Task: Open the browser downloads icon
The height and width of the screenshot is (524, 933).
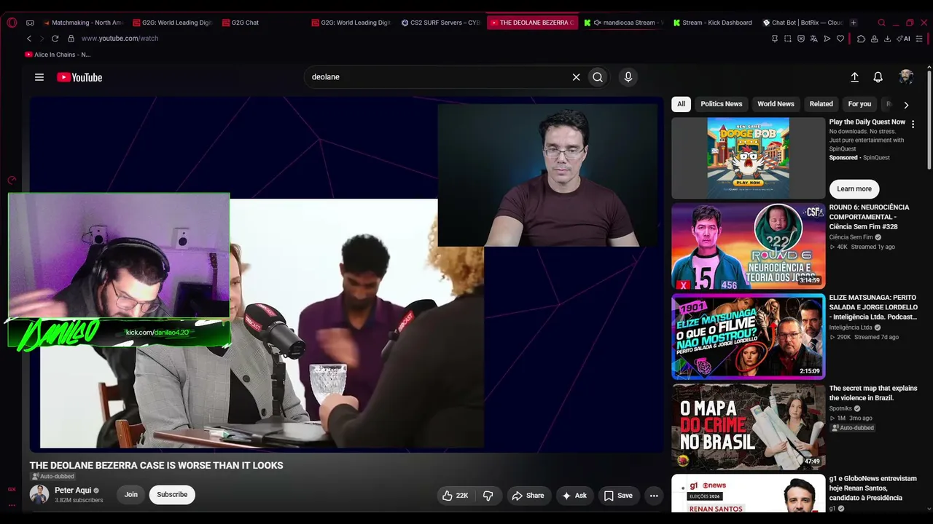Action: tap(887, 39)
